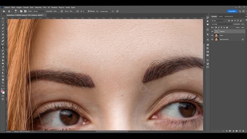247x139 pixels.
Task: Click the horizontal canvas scrollbar
Action: pos(112,131)
